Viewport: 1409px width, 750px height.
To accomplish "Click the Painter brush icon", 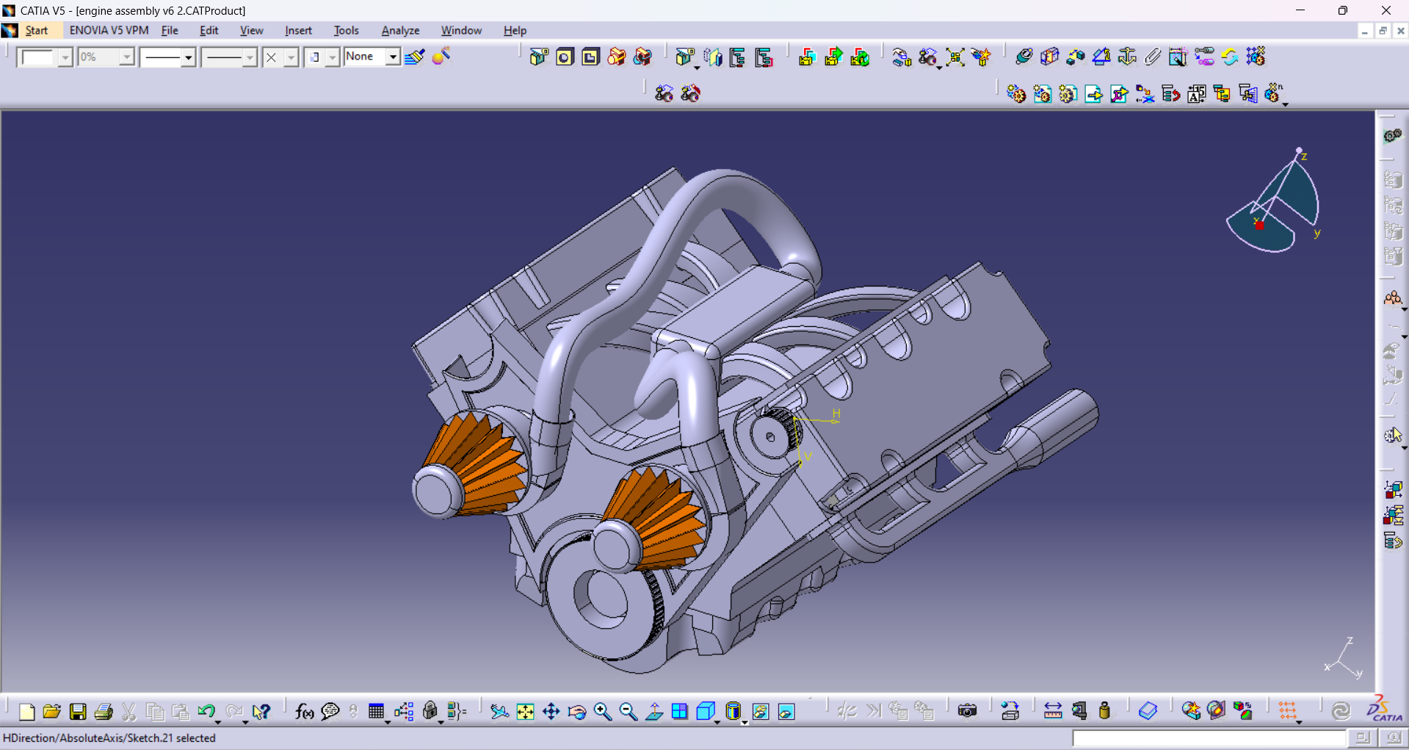I will pos(414,57).
